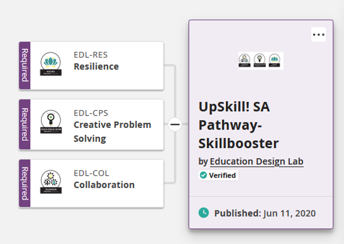Click the Creative Problem Solving lightbulb badge
Image resolution: width=344 pixels, height=244 pixels.
tap(51, 122)
